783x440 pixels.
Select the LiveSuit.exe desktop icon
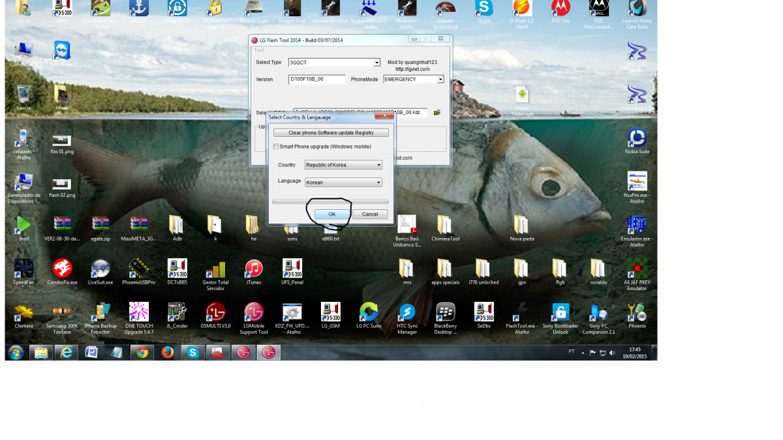(x=100, y=272)
